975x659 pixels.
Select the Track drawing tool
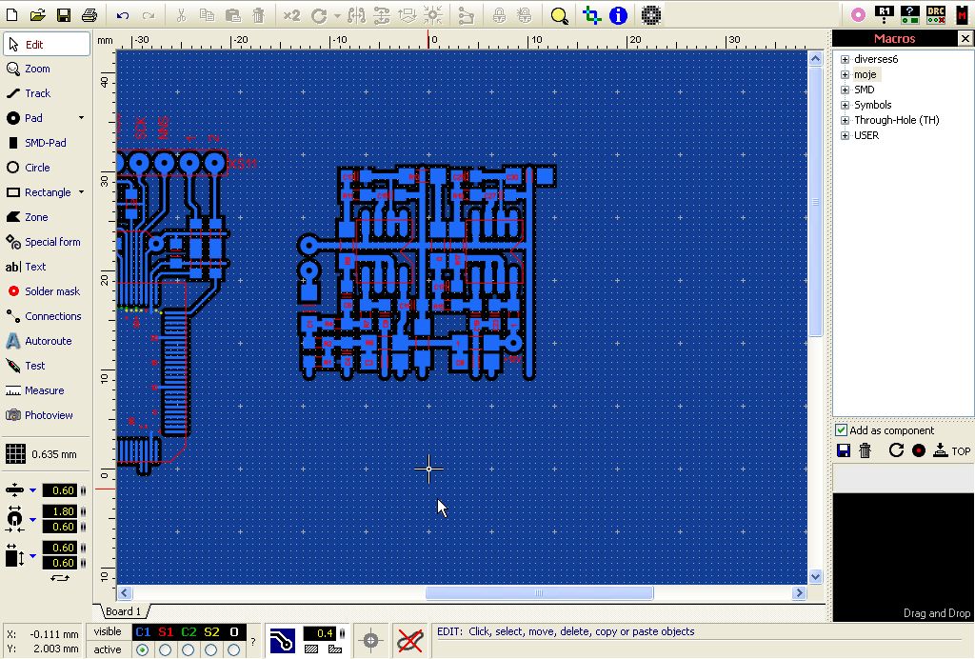38,93
